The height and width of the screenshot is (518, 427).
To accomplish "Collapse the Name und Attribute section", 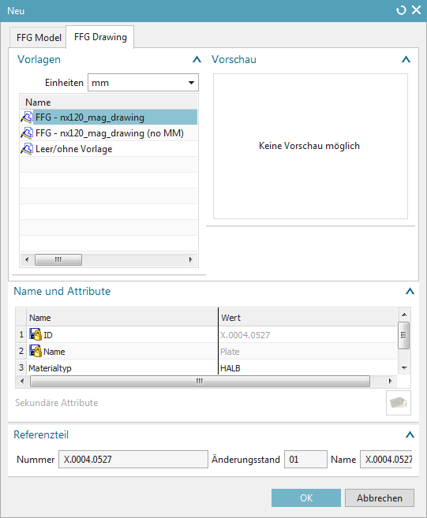I will pos(410,292).
